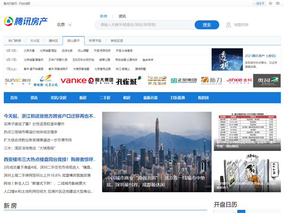The height and width of the screenshot is (213, 284).
Task: Click the Shenzhen skyline feature image
Action: (x=157, y=152)
